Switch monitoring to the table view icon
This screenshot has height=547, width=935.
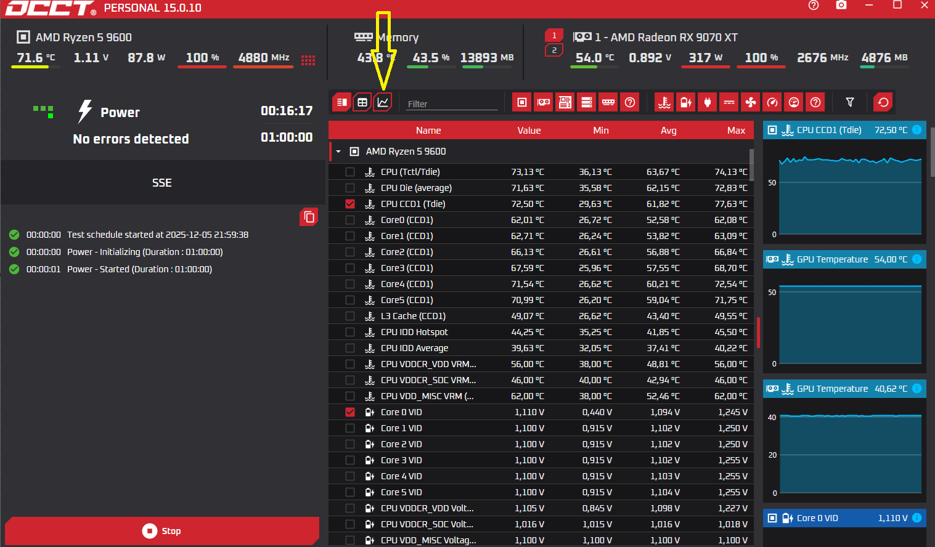click(x=362, y=102)
